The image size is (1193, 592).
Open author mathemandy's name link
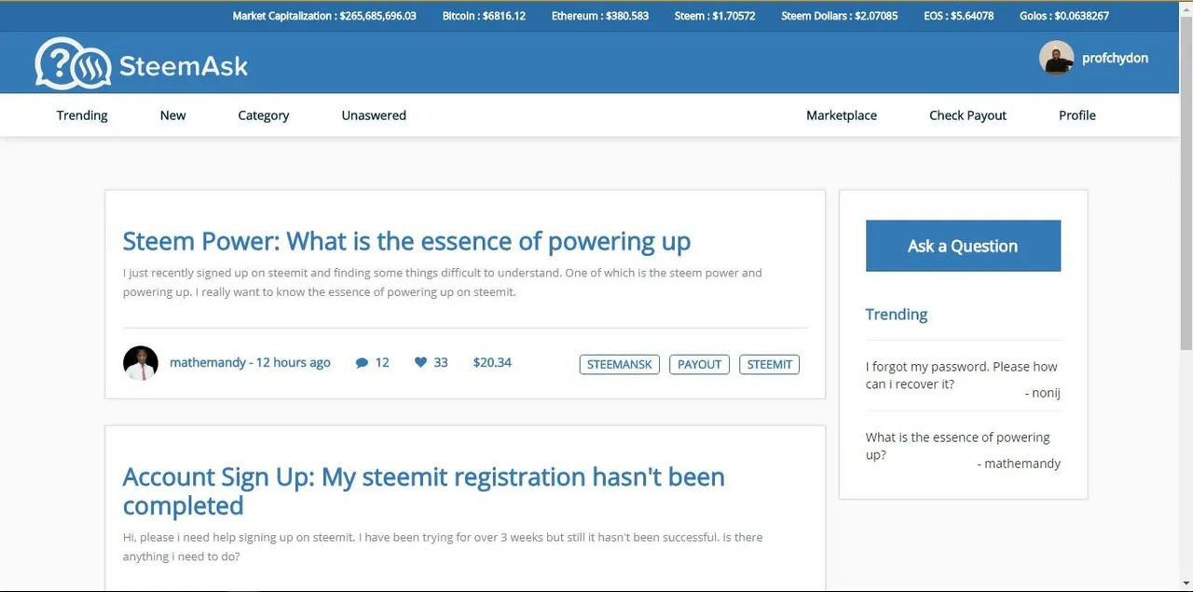click(208, 363)
